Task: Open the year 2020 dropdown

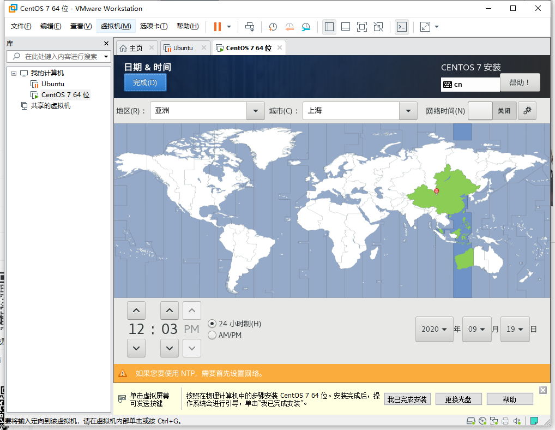Action: tap(435, 329)
